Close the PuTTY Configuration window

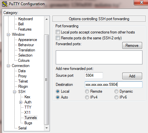pos(141,2)
